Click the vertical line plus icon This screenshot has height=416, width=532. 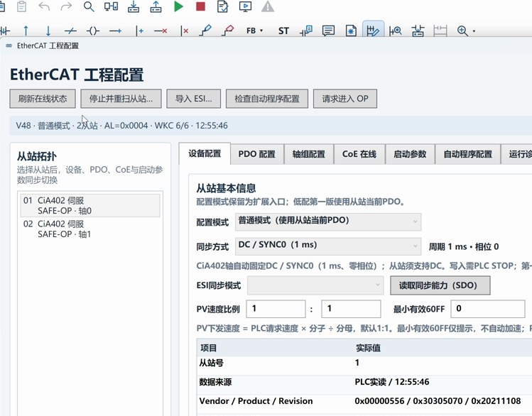pyautogui.click(x=139, y=31)
